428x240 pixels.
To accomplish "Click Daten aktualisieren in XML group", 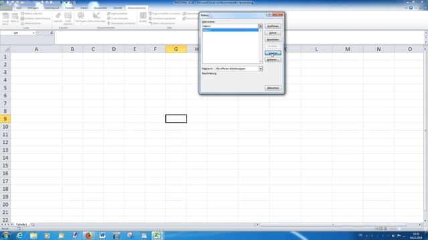I will point(162,23).
